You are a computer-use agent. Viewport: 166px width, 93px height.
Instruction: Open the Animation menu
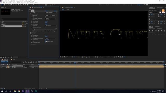coord(23,3)
